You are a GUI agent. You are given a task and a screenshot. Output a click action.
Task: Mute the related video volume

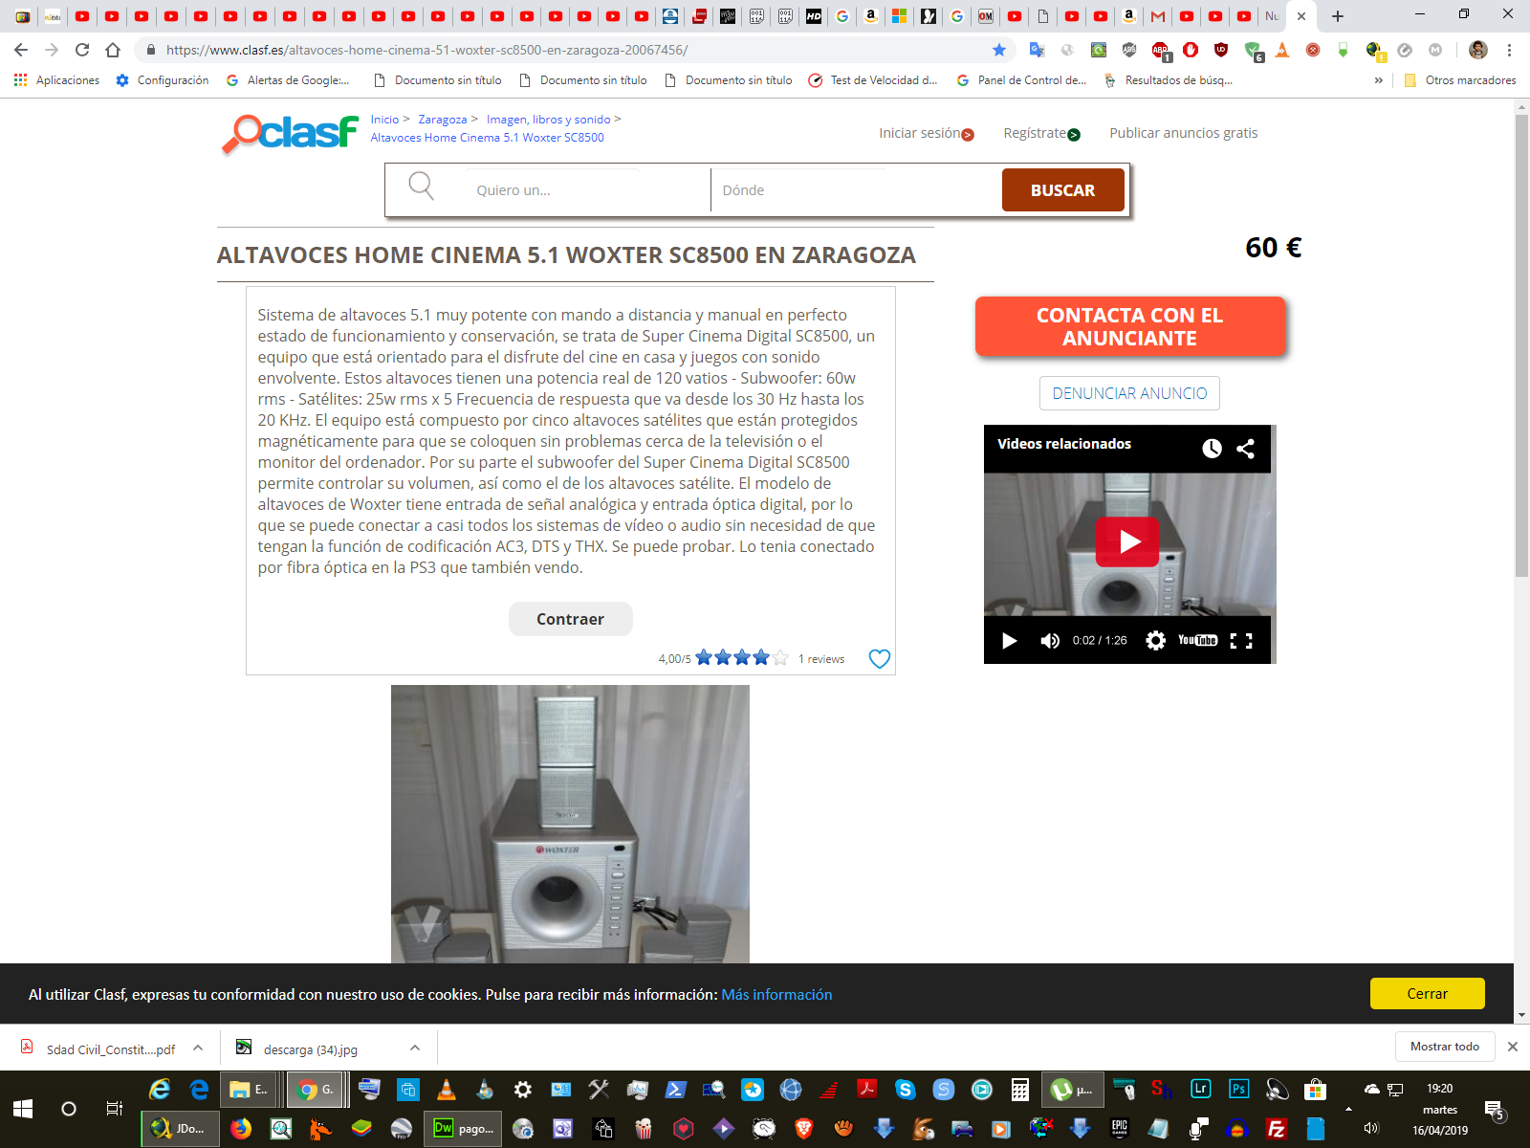[x=1049, y=641]
